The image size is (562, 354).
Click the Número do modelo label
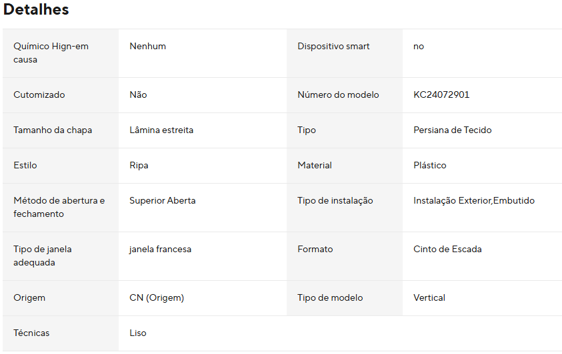[338, 95]
